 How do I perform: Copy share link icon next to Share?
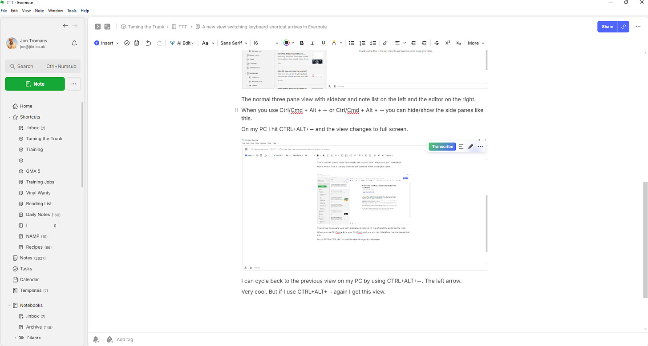click(x=624, y=27)
